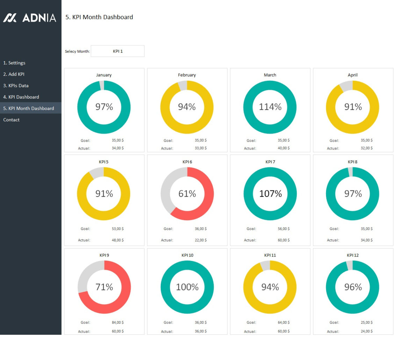Click the ADNIA logo icon

pyautogui.click(x=10, y=17)
